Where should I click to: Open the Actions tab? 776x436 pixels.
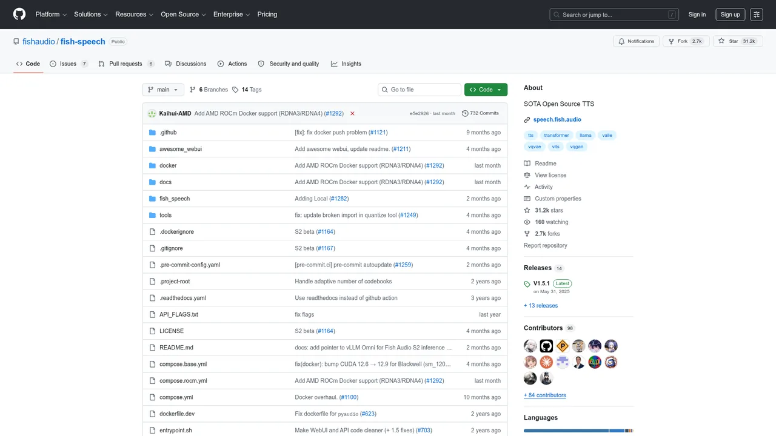(x=232, y=64)
